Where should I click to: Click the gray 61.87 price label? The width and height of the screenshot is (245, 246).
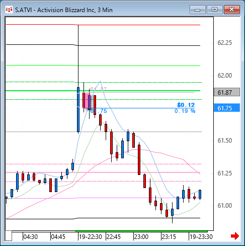coord(227,92)
